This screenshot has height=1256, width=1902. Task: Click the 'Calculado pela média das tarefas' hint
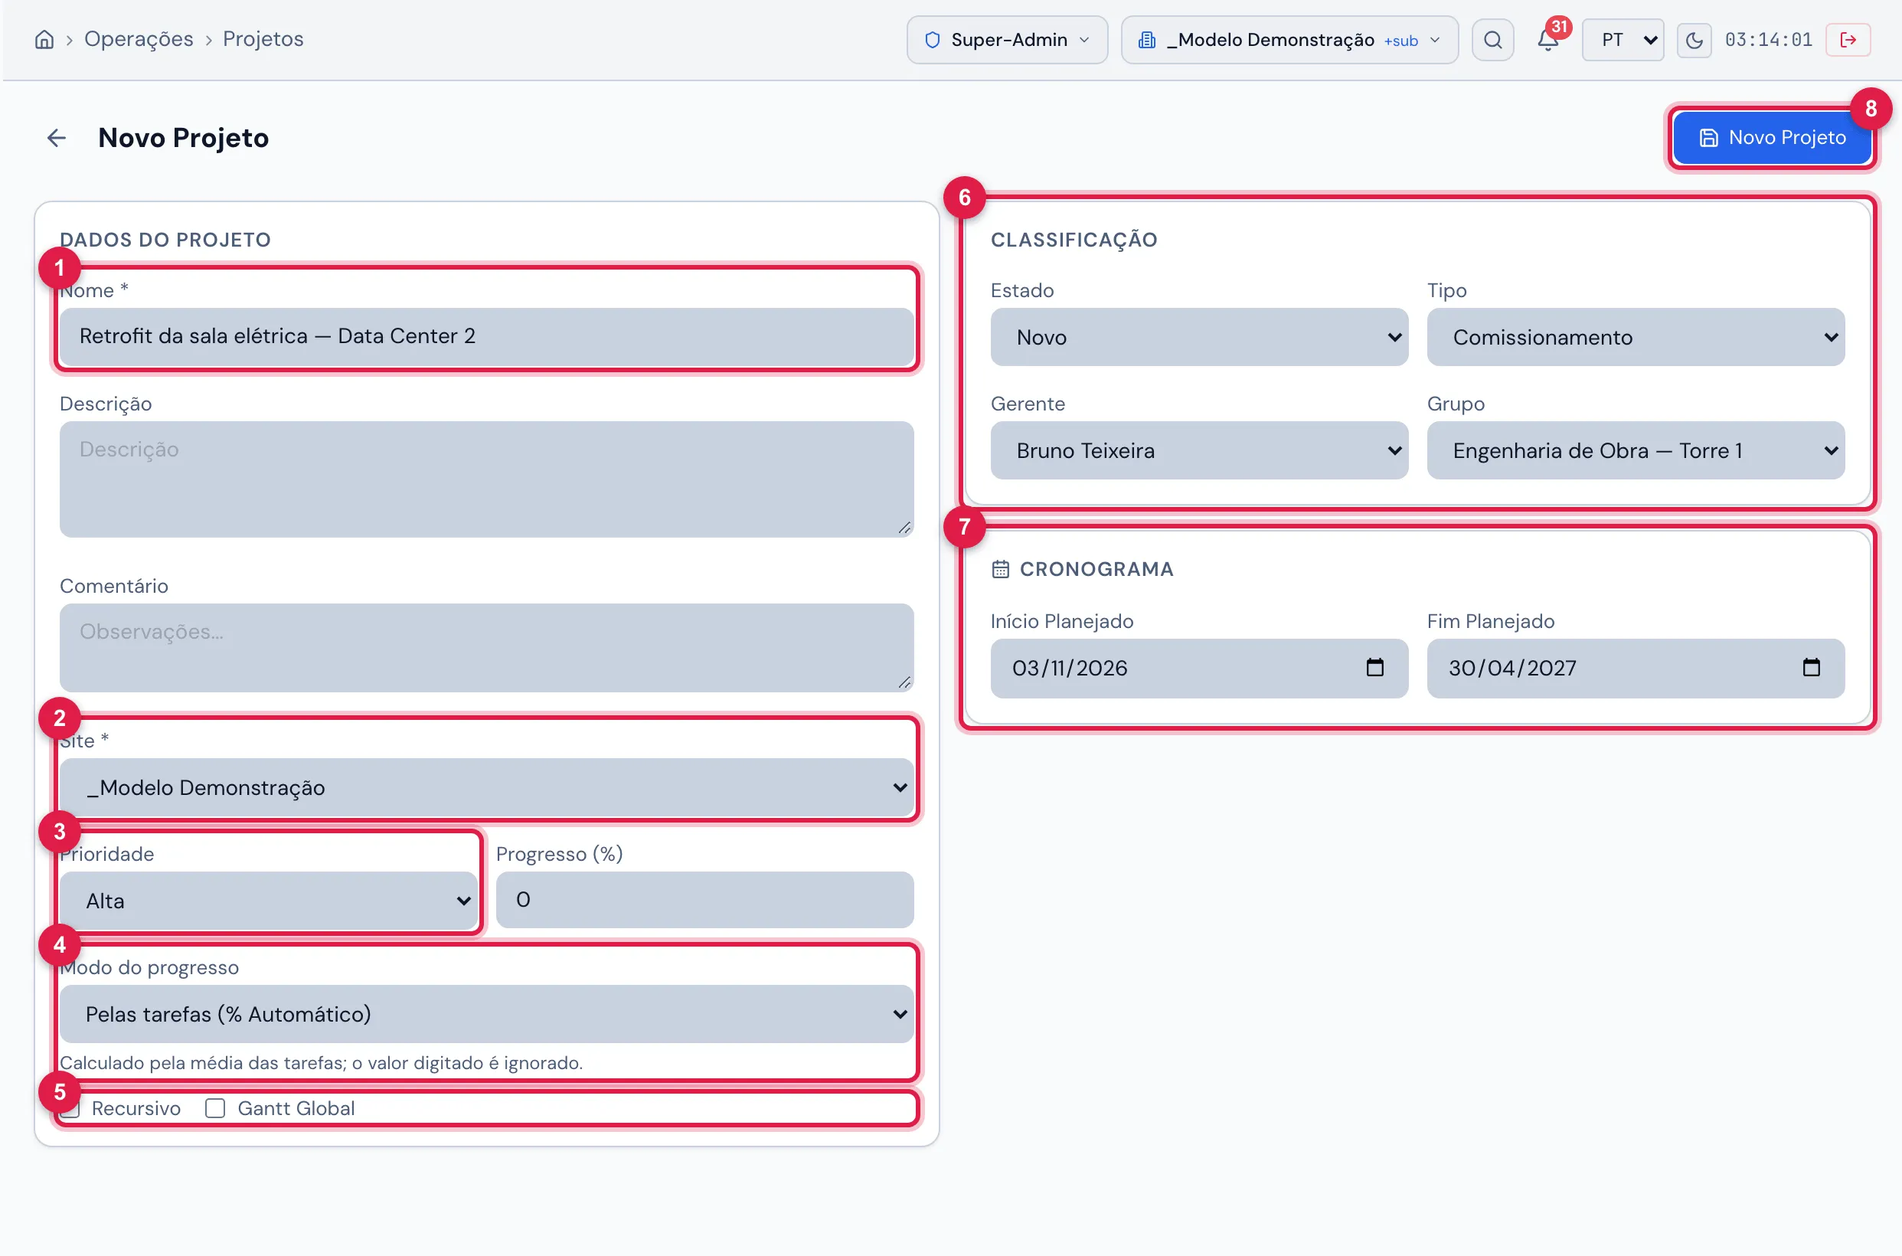coord(321,1063)
